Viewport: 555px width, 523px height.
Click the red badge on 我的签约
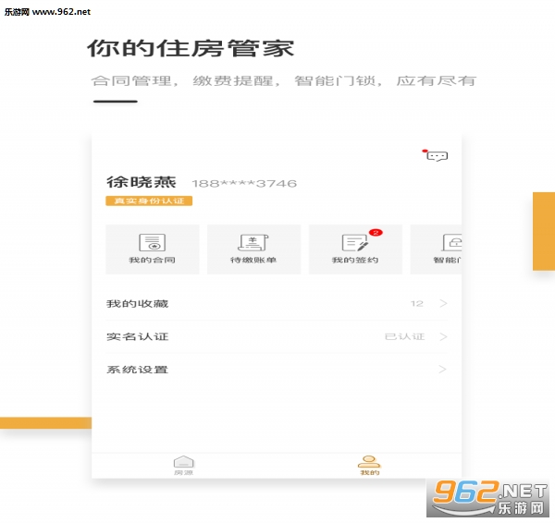point(376,232)
